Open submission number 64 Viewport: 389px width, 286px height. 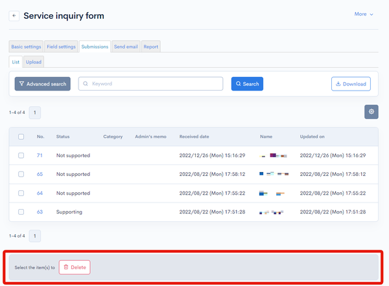[40, 193]
